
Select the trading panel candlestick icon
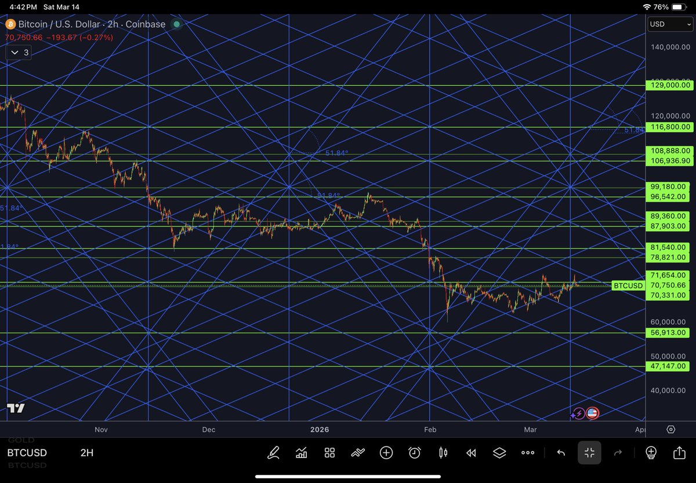pos(443,452)
